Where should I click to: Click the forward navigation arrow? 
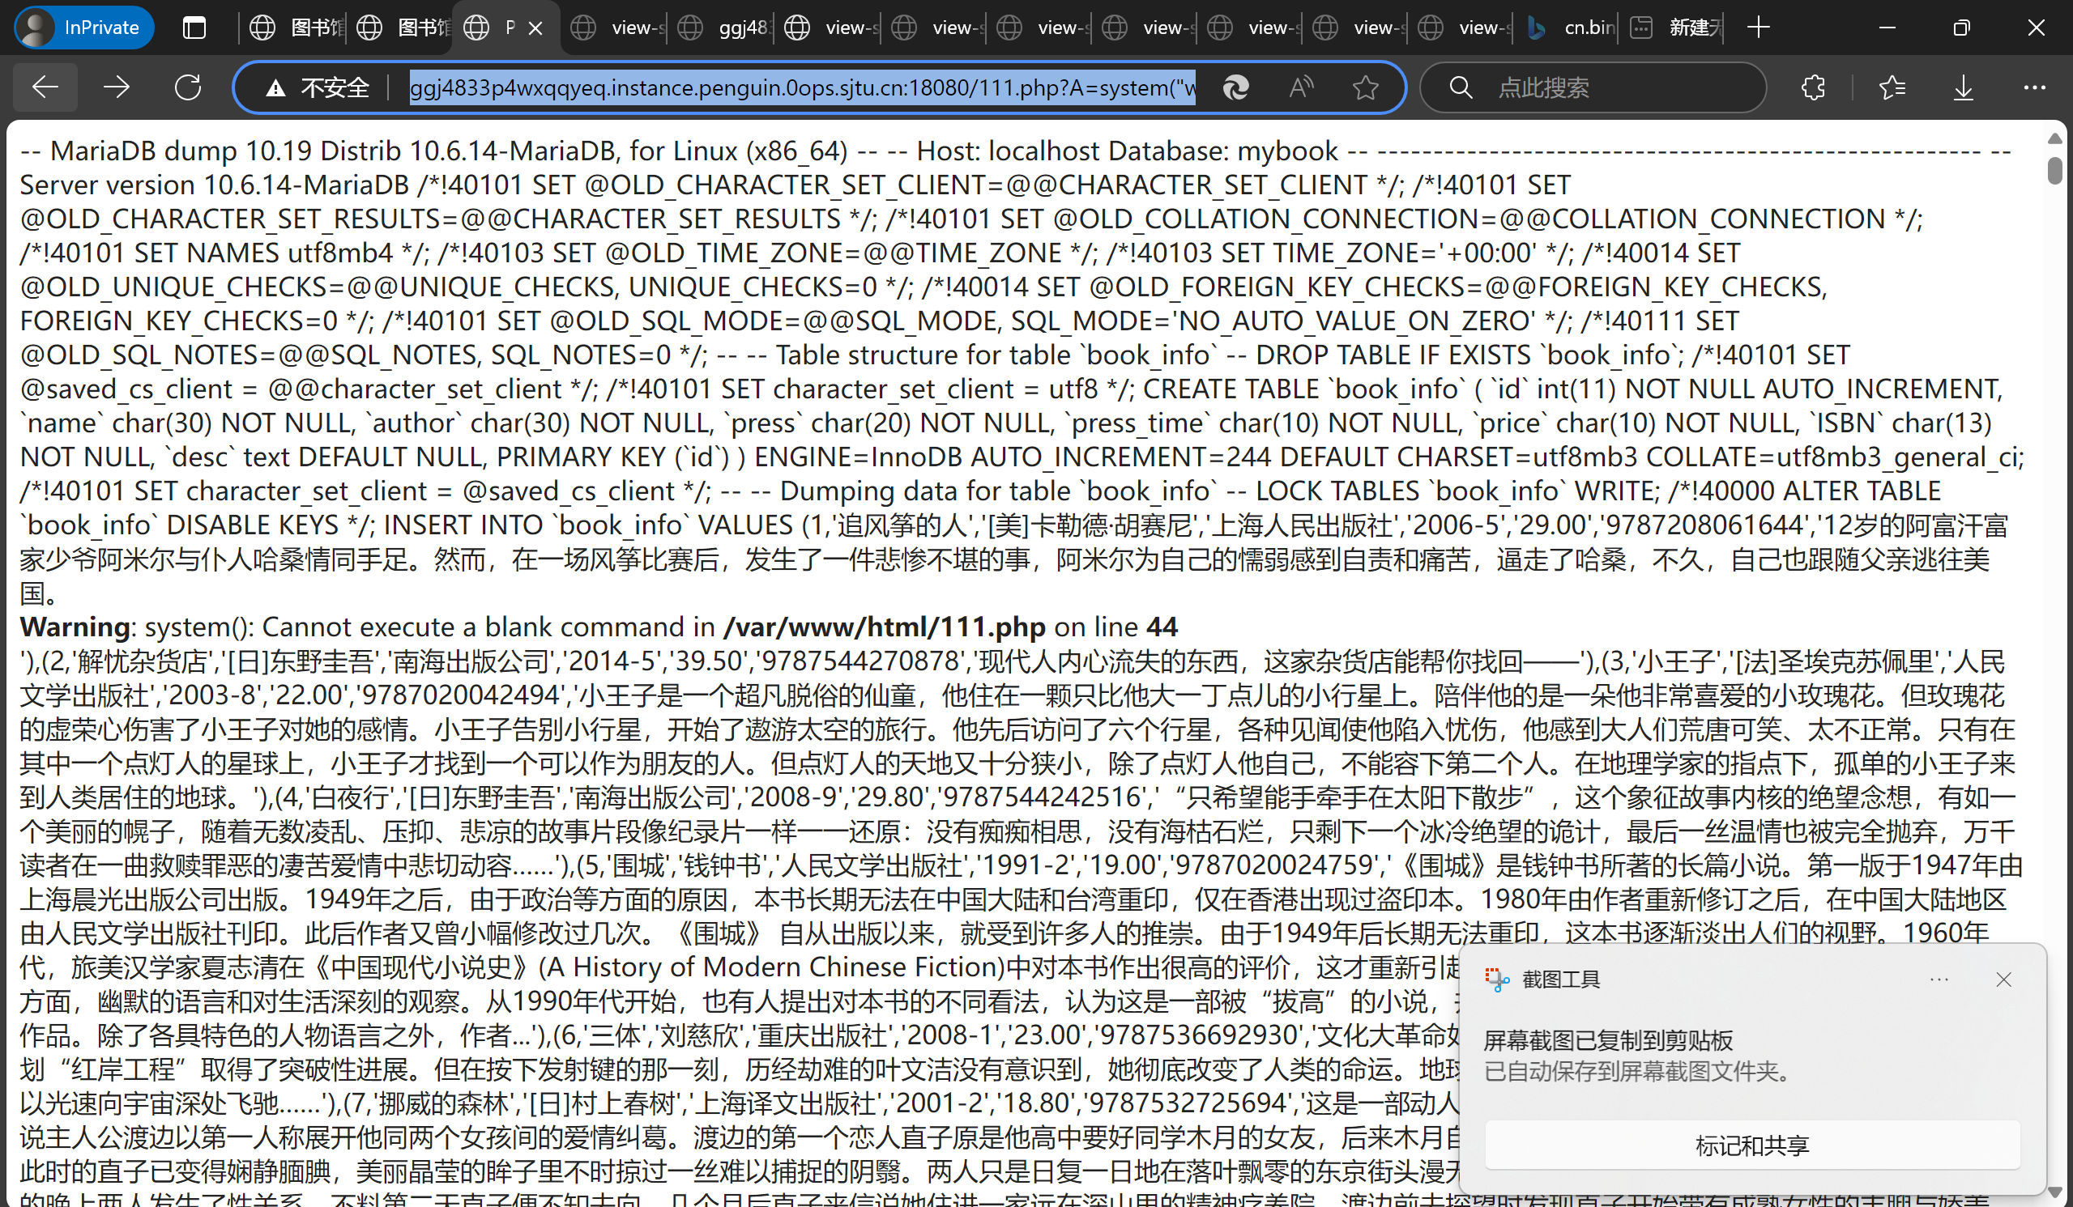pyautogui.click(x=116, y=87)
